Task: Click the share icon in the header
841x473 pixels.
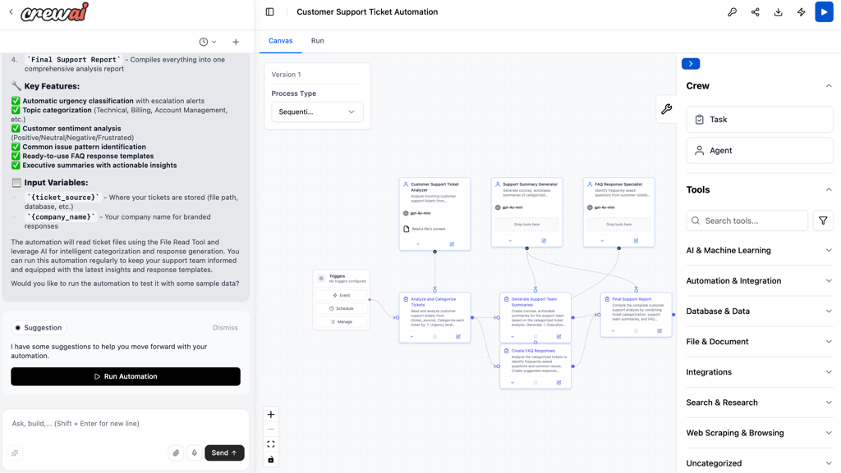Action: pos(756,11)
